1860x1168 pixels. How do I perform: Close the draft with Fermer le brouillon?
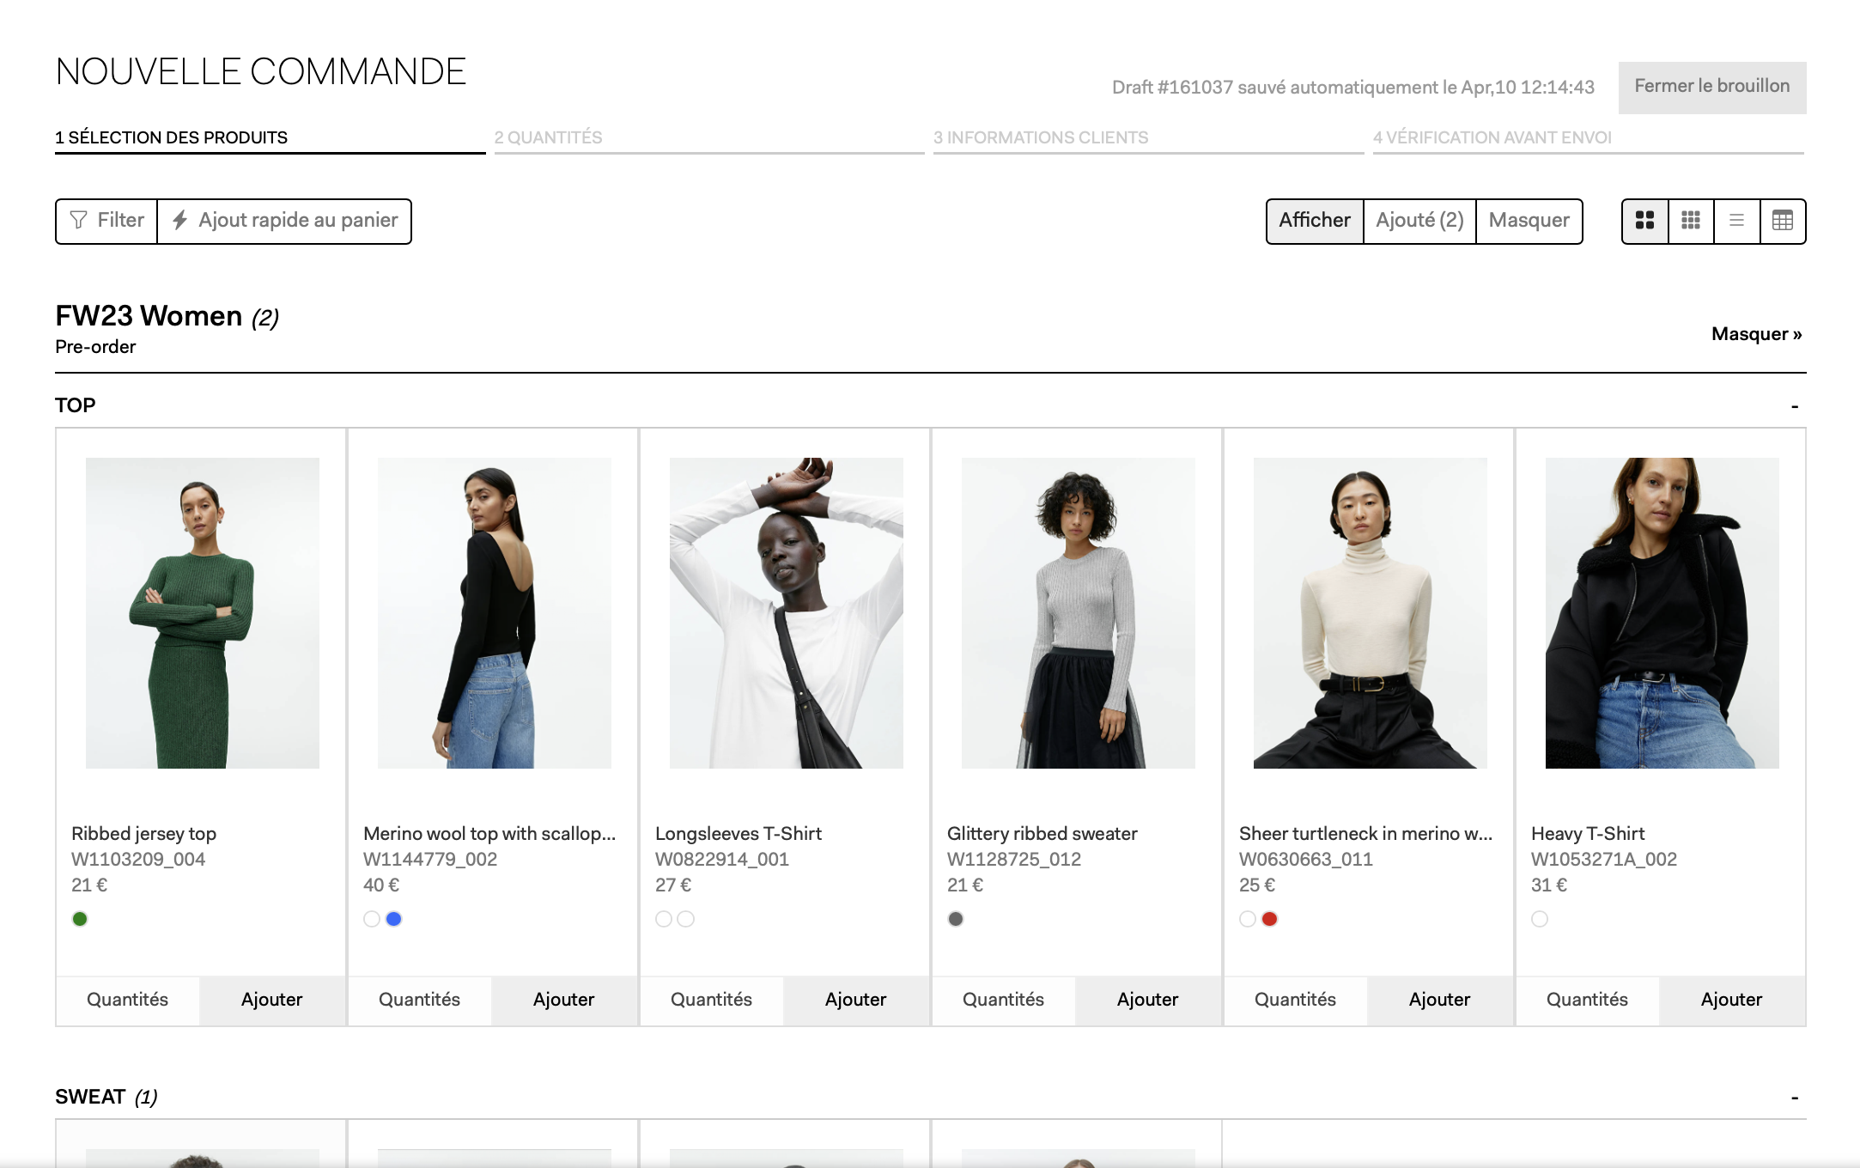(x=1712, y=87)
